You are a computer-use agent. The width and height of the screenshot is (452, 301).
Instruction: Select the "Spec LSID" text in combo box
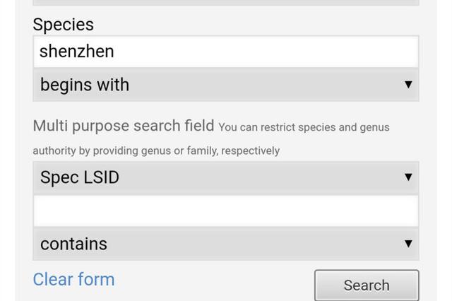[x=79, y=177]
